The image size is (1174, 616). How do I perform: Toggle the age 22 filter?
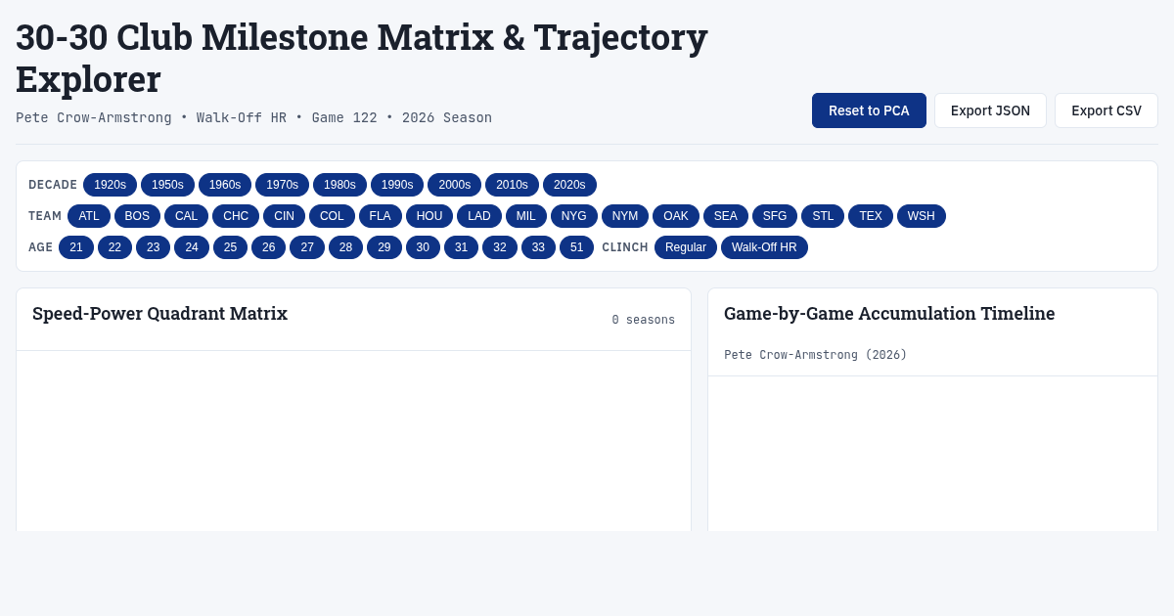[x=114, y=247]
